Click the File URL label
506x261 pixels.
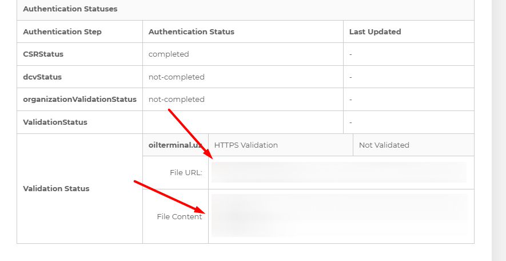coord(186,172)
